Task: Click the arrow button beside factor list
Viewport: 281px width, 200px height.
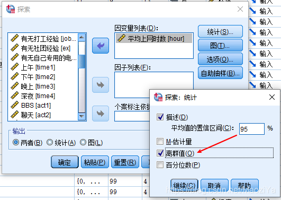Action: tap(101, 85)
